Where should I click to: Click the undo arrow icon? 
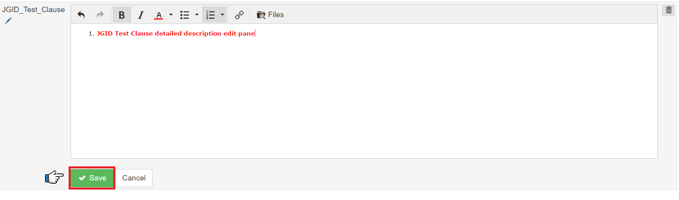(x=81, y=15)
